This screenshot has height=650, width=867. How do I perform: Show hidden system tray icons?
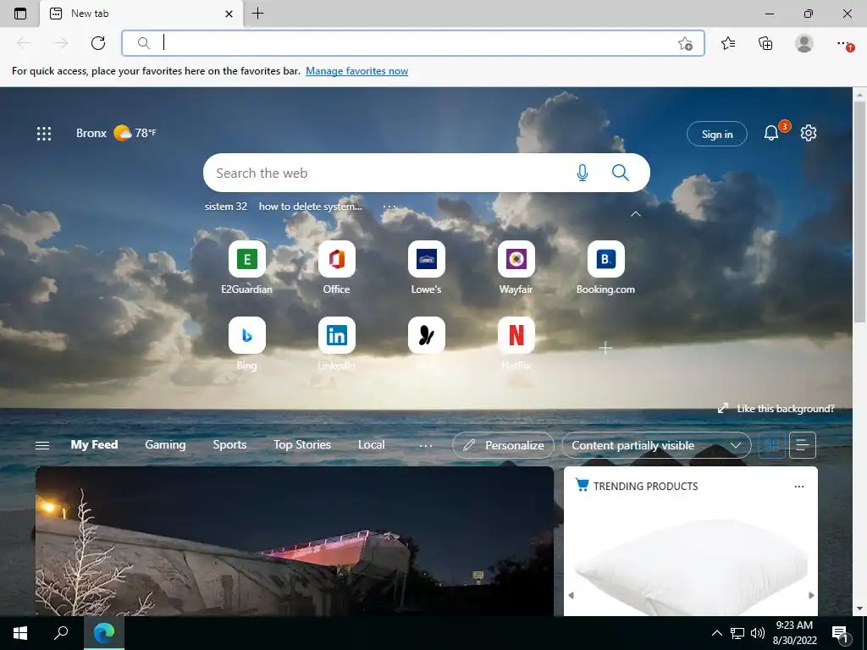click(716, 633)
